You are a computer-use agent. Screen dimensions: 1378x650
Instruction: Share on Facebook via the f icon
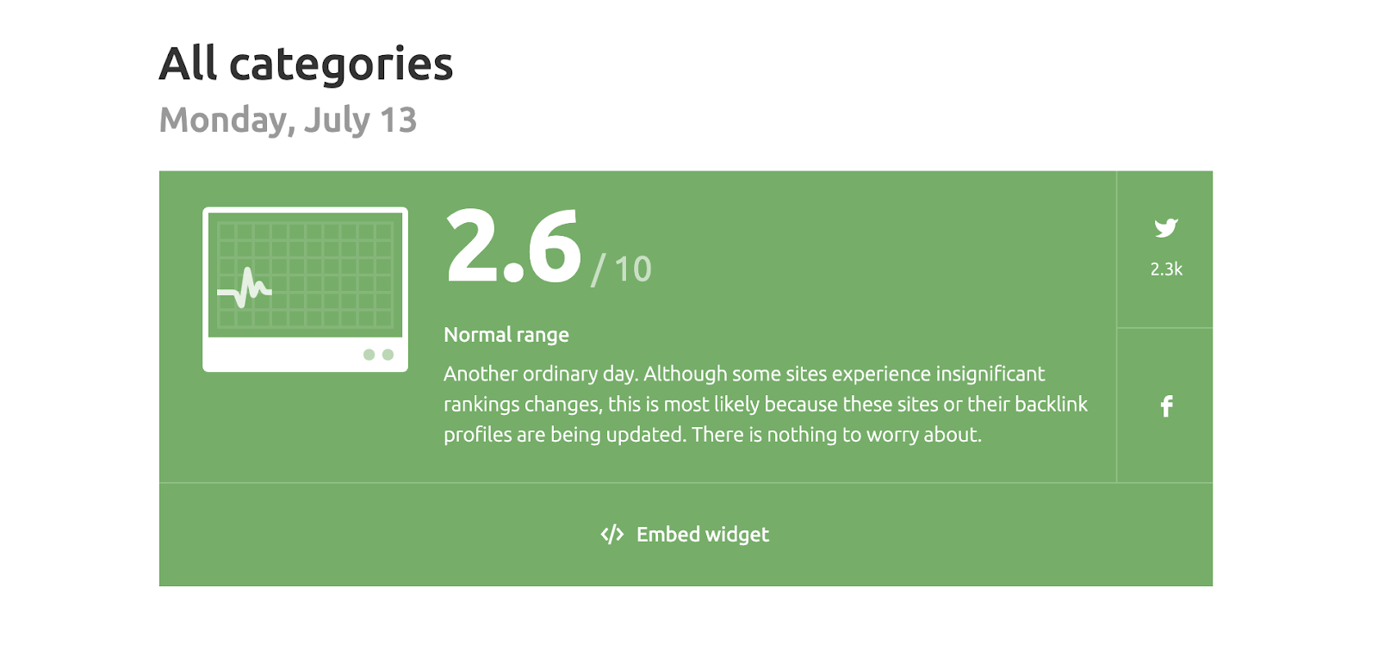(x=1166, y=406)
